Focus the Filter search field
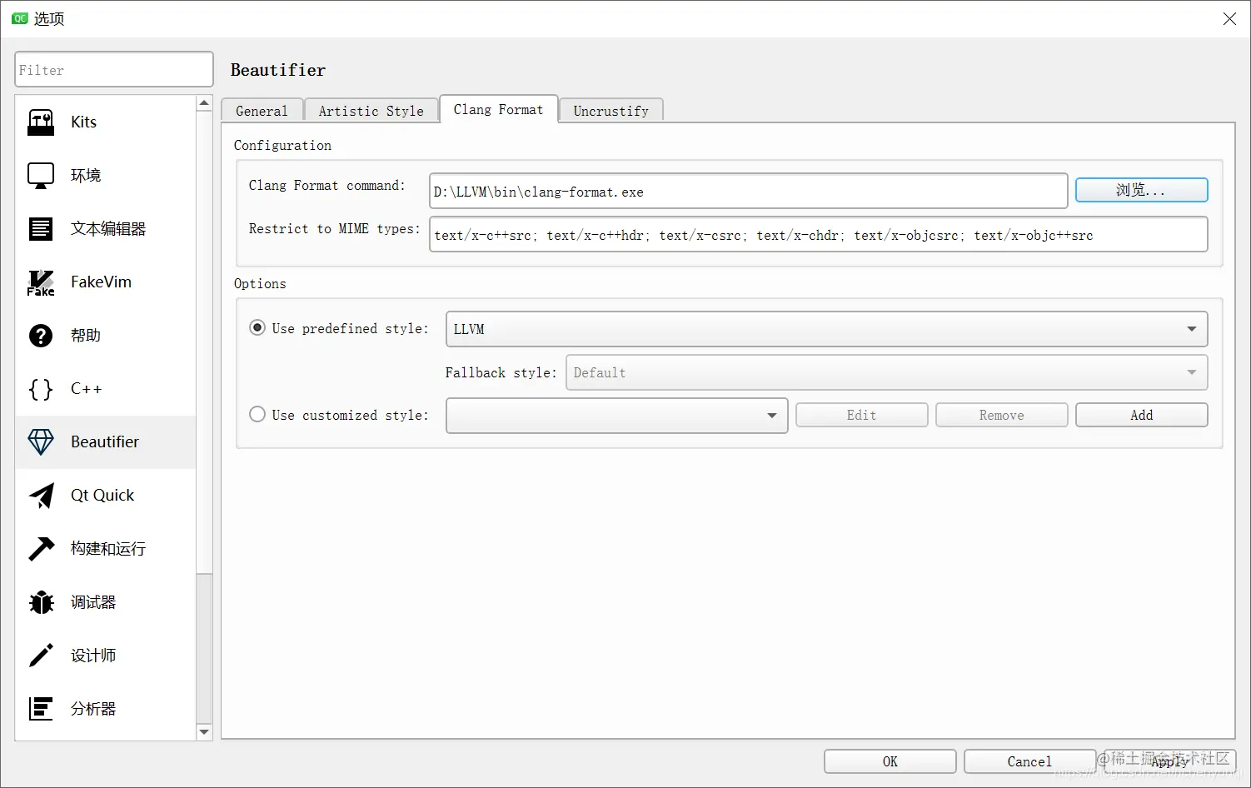Viewport: 1251px width, 788px height. (x=114, y=70)
